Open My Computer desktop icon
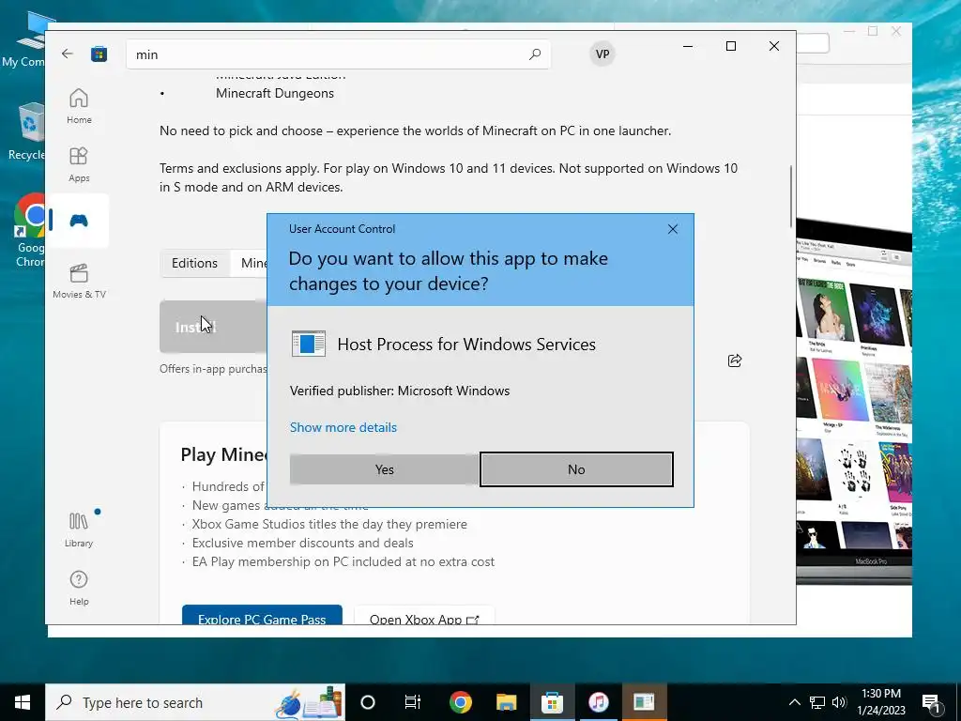 25,40
